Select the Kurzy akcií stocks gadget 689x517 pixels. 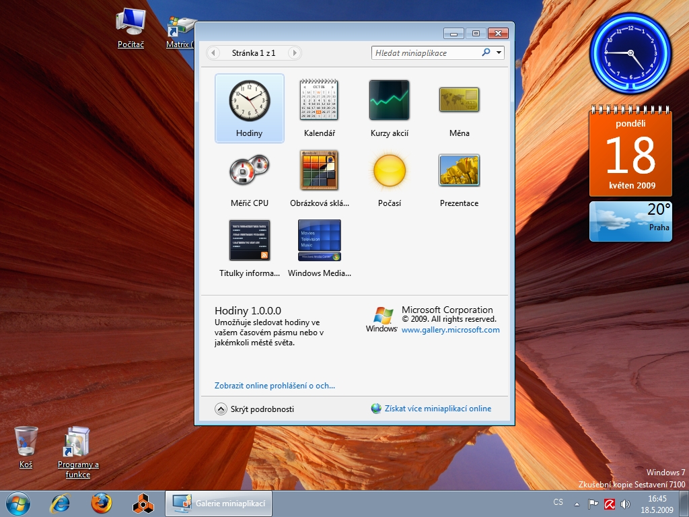(x=390, y=108)
